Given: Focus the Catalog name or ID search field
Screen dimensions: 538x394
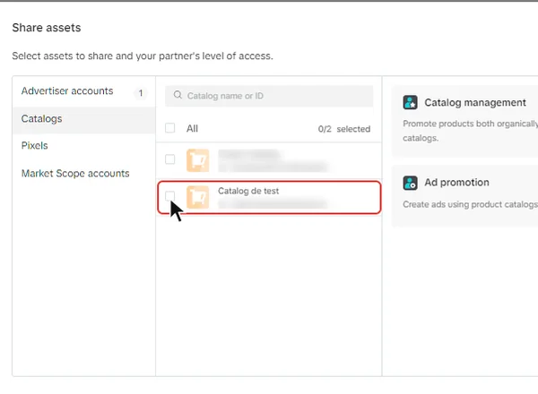Looking at the screenshot, I should (x=269, y=96).
